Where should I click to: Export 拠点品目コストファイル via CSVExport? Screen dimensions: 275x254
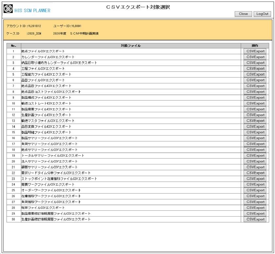[x=255, y=92]
